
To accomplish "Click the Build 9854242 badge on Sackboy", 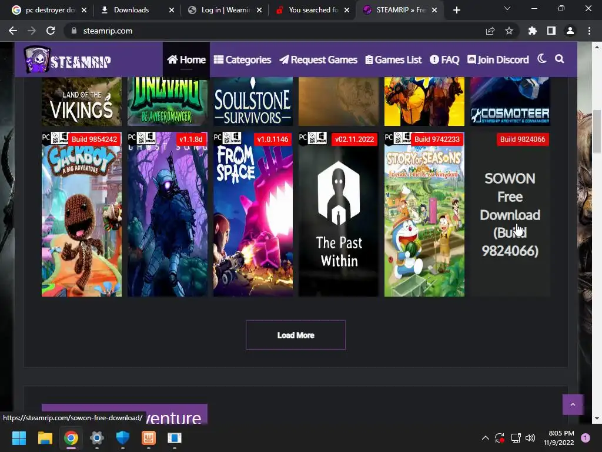I will click(x=94, y=139).
